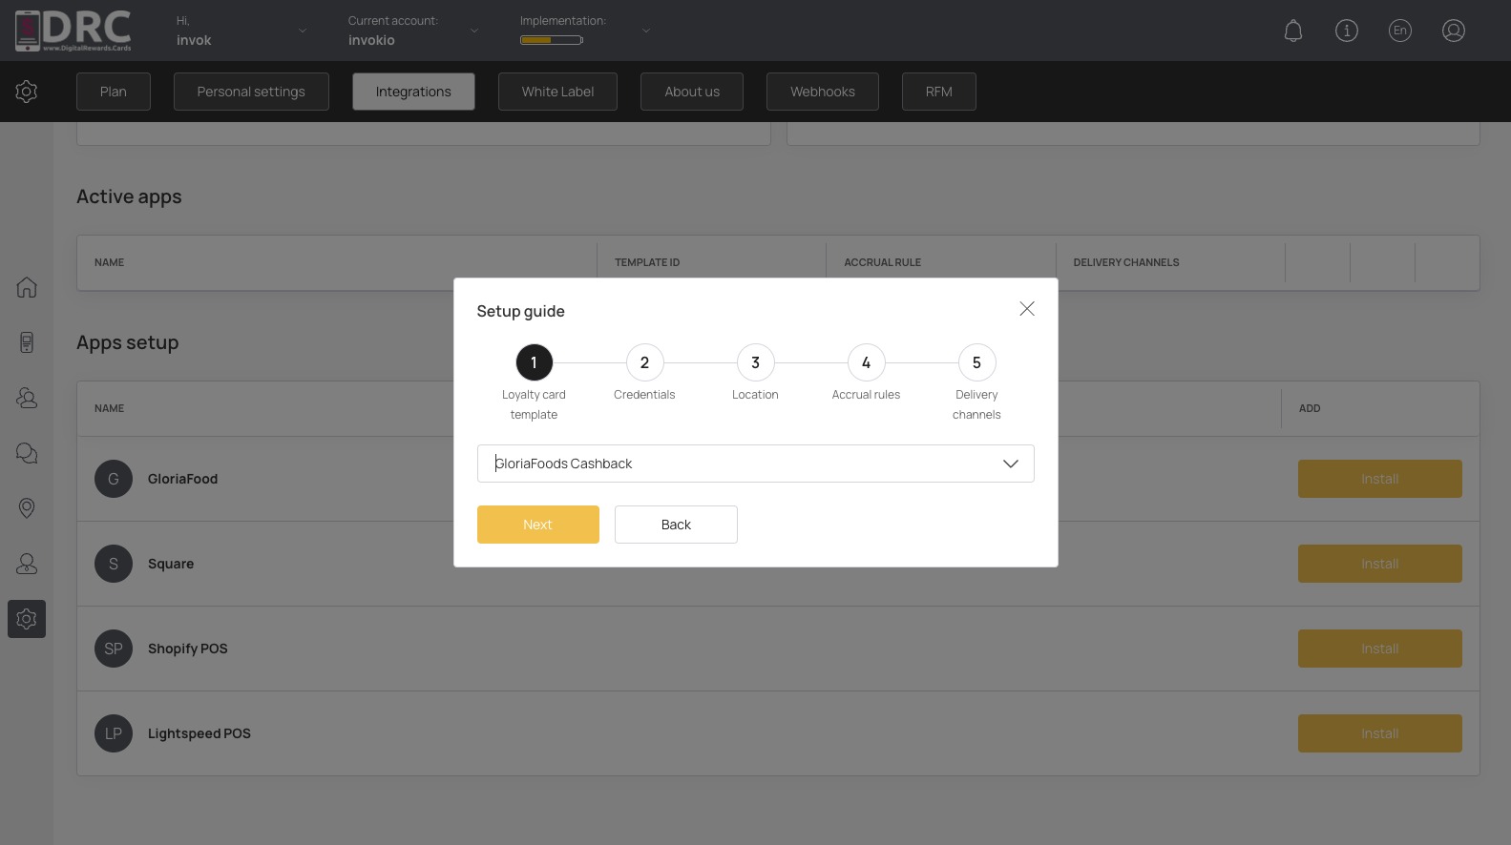The width and height of the screenshot is (1511, 845).
Task: Open the Webhooks tab
Action: click(823, 92)
